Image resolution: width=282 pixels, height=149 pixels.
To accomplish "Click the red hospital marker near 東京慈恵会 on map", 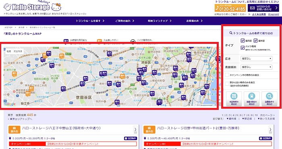I will 14,91.
